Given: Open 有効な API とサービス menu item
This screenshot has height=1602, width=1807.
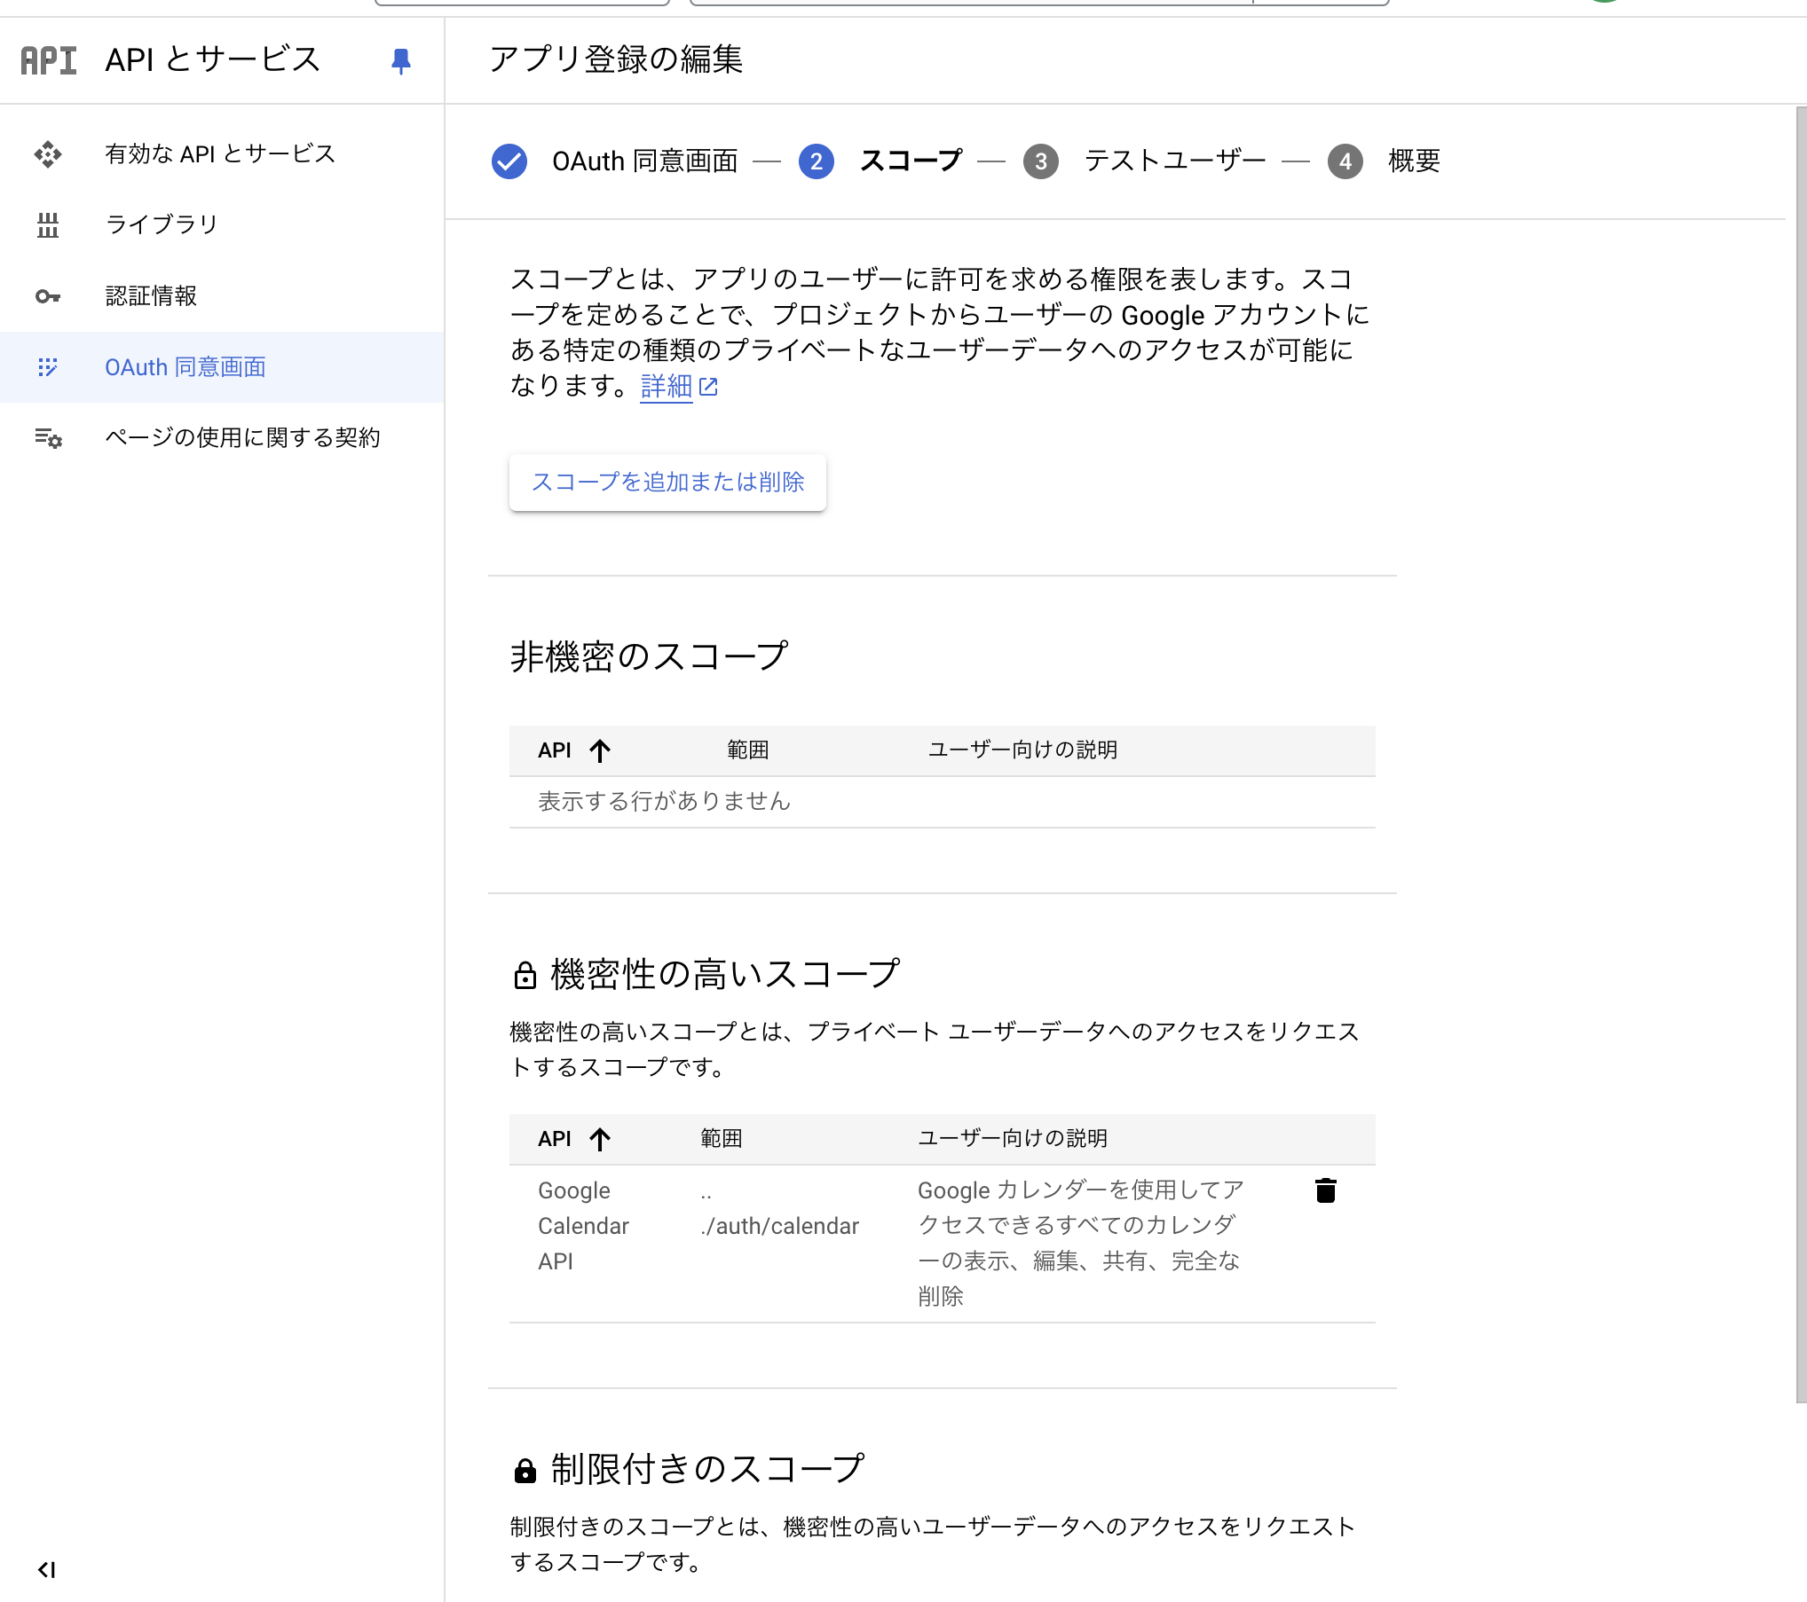Looking at the screenshot, I should (222, 154).
